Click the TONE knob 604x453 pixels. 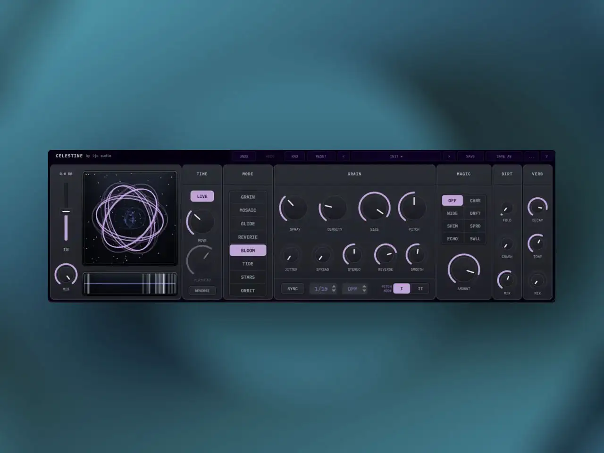pyautogui.click(x=537, y=244)
